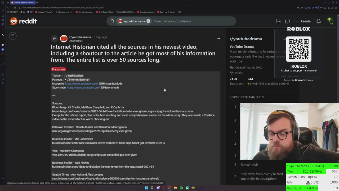The image size is (339, 191).
Task: Expand rule 6 Remain civil
Action: coord(249,165)
